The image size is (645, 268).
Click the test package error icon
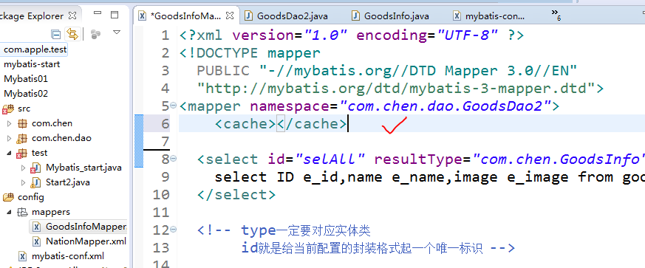[22, 154]
